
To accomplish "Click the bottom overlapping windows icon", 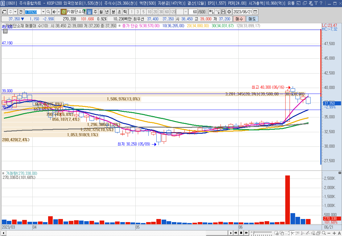I will pyautogui.click(x=282, y=233).
